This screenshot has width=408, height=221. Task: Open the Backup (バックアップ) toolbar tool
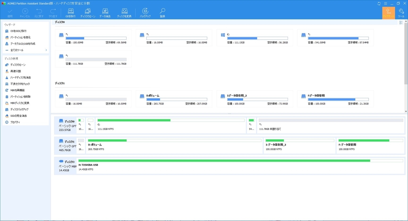click(x=146, y=13)
